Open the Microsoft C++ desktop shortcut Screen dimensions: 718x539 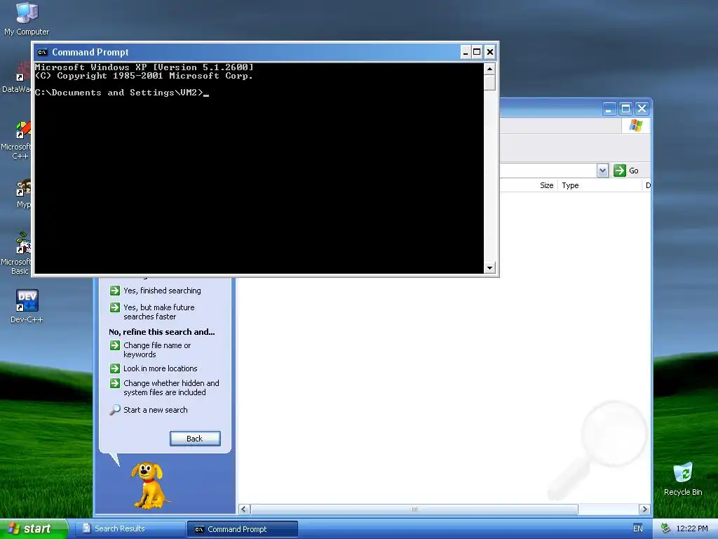(16, 140)
